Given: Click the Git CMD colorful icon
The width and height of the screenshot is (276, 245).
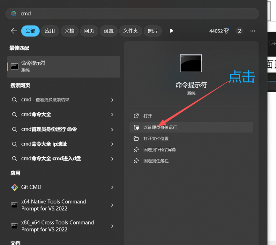Looking at the screenshot, I should click(x=15, y=187).
